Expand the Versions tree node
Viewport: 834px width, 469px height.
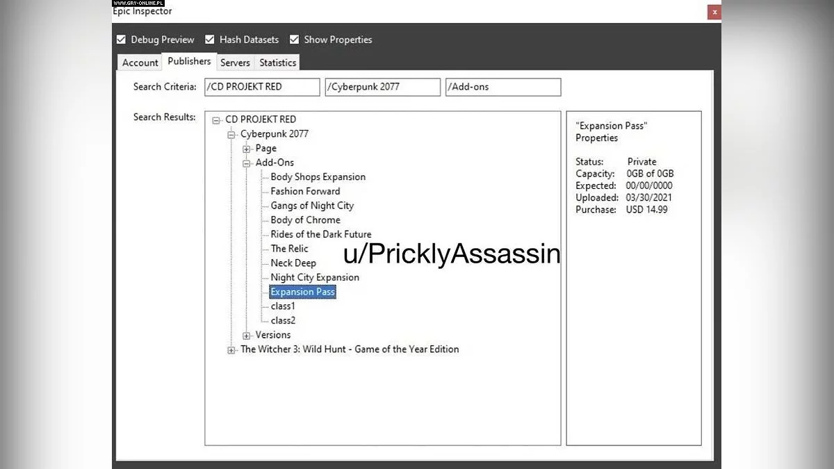click(246, 336)
